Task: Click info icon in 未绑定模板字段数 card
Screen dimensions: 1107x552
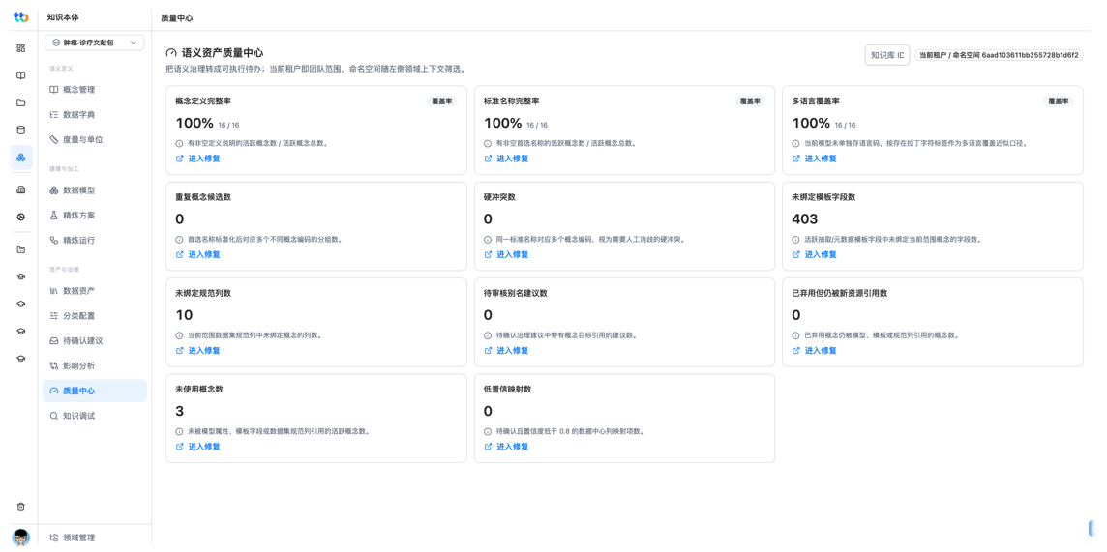Action: coord(795,240)
